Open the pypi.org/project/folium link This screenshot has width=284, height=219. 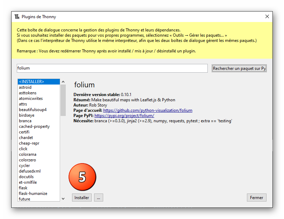(x=124, y=116)
